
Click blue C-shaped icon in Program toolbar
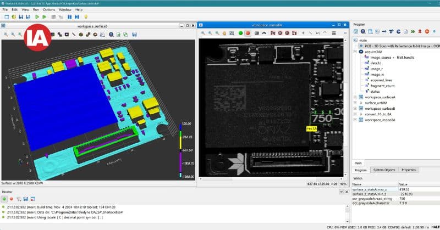398,31
